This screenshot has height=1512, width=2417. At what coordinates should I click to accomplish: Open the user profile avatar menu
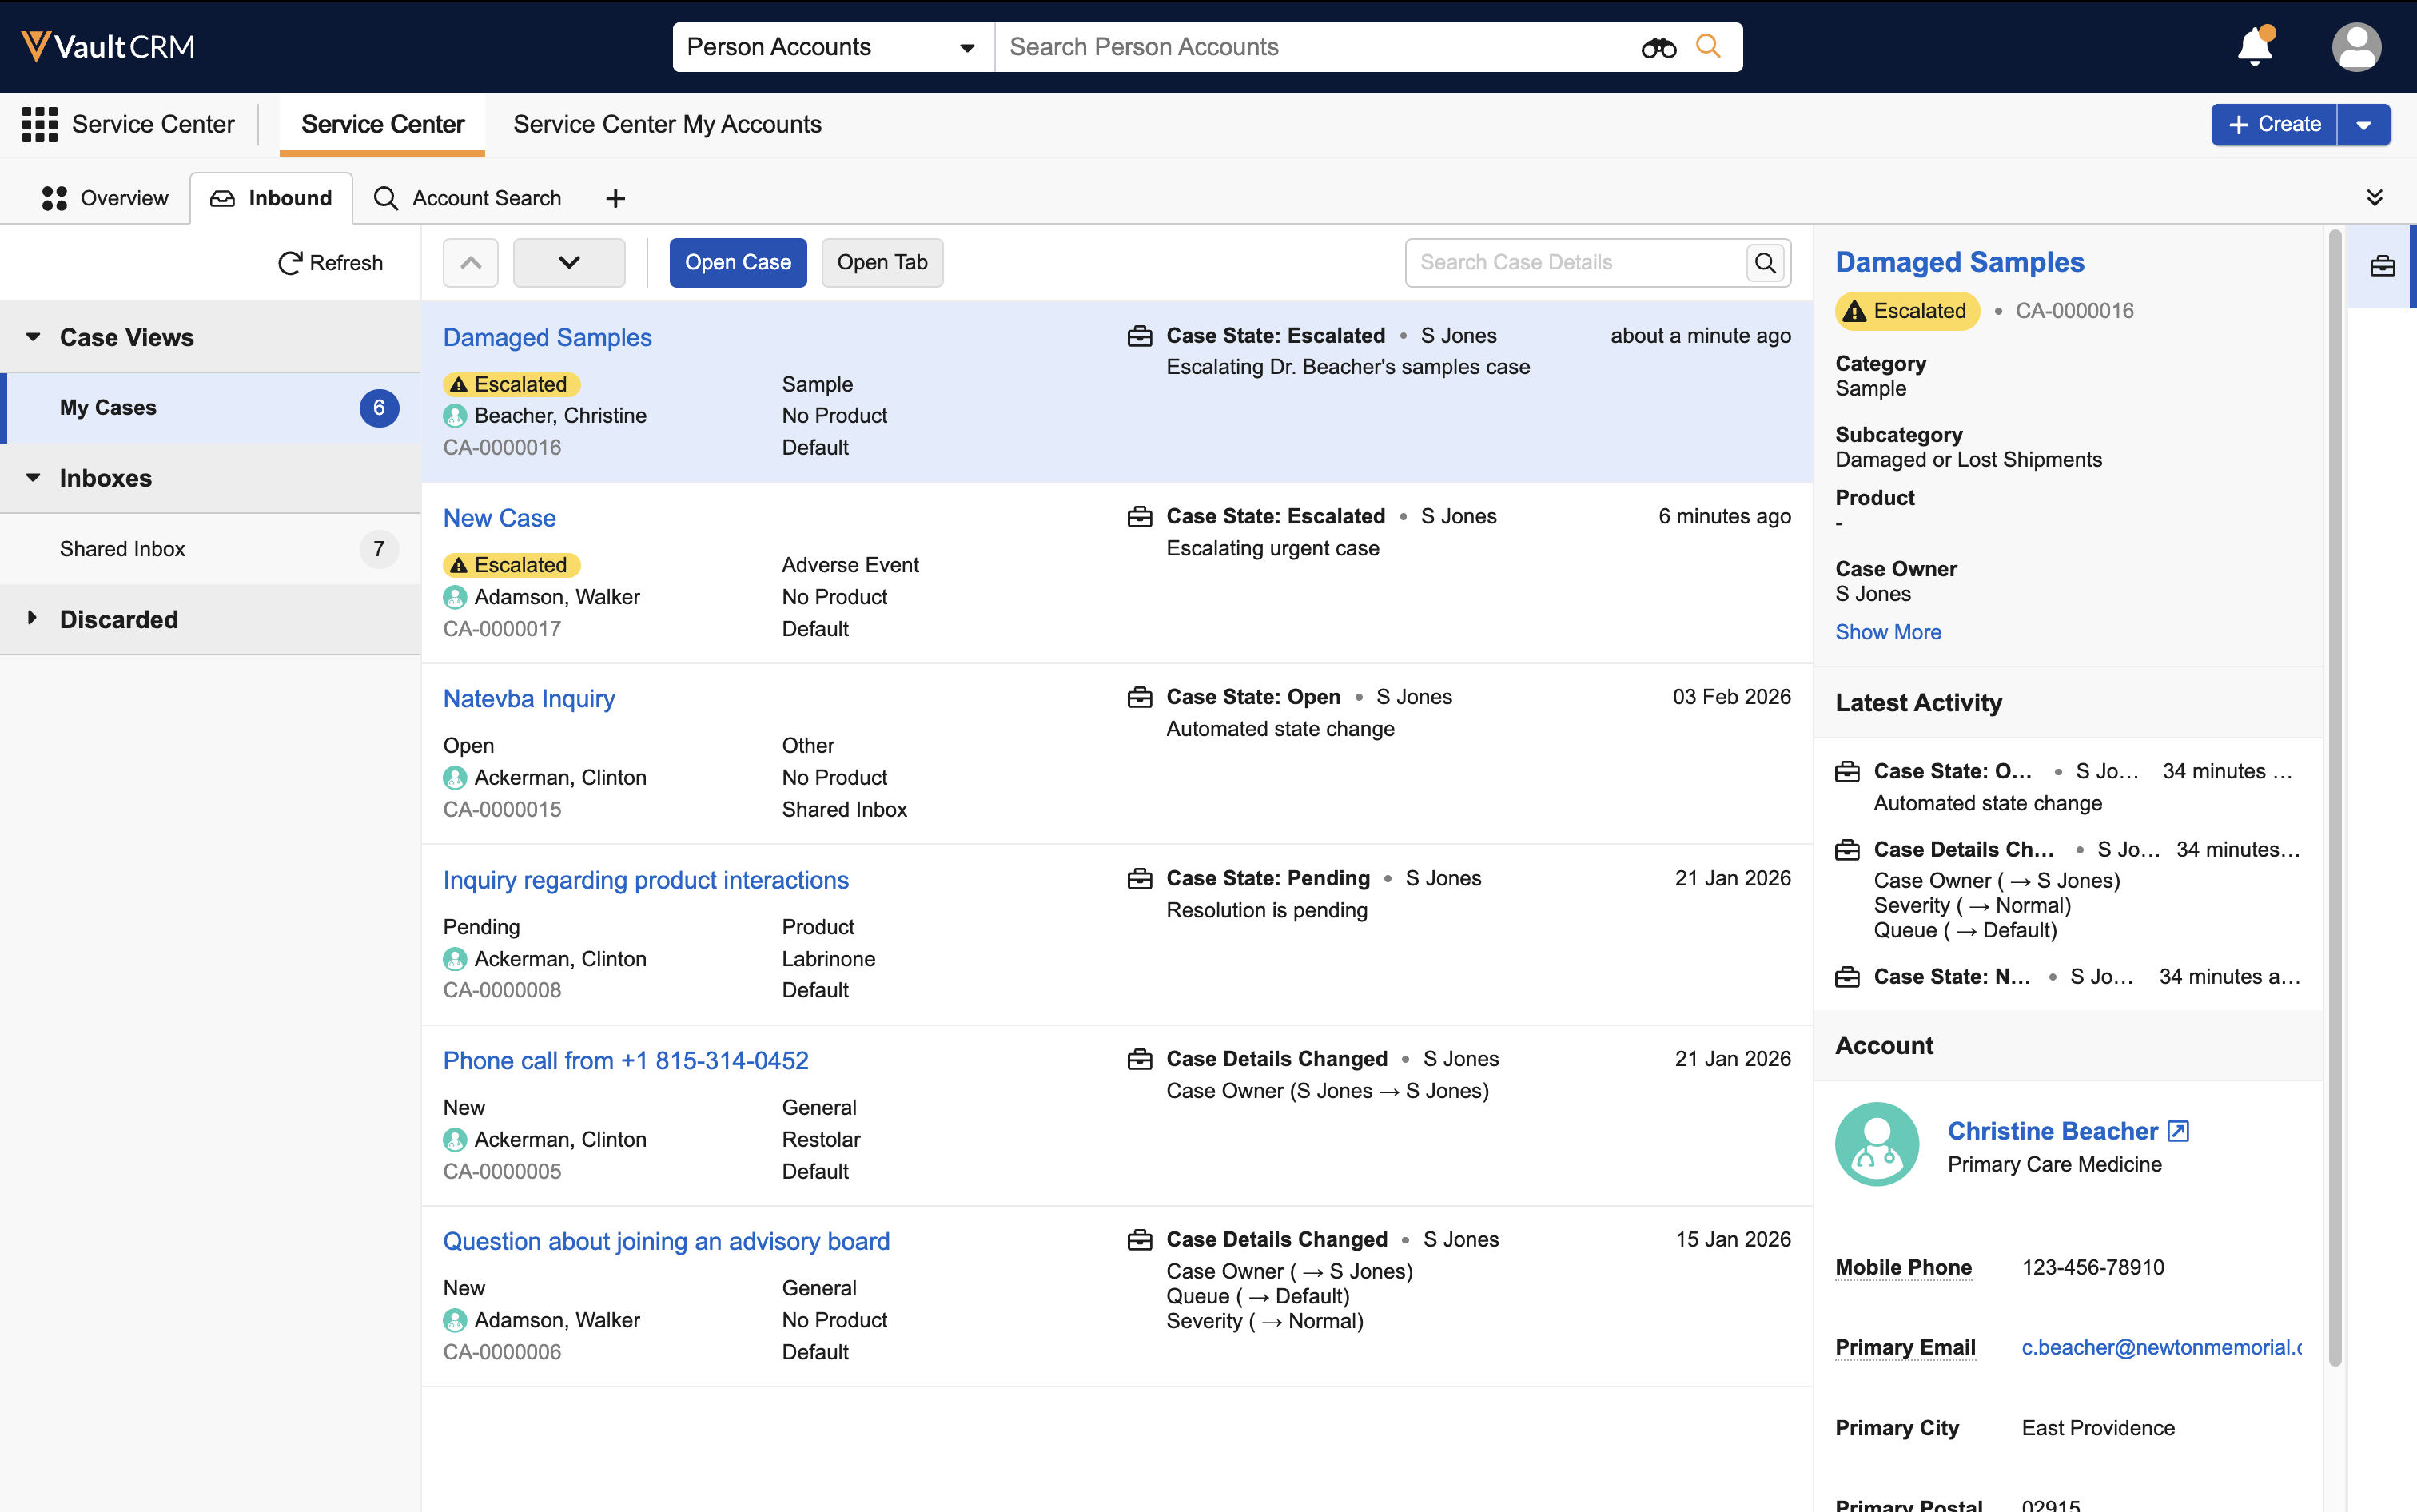[x=2356, y=47]
